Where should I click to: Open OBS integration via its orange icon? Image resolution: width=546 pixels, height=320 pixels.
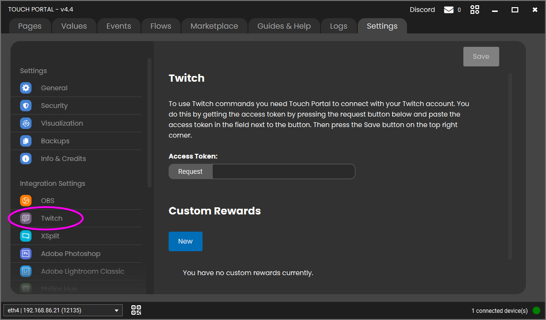(x=26, y=201)
